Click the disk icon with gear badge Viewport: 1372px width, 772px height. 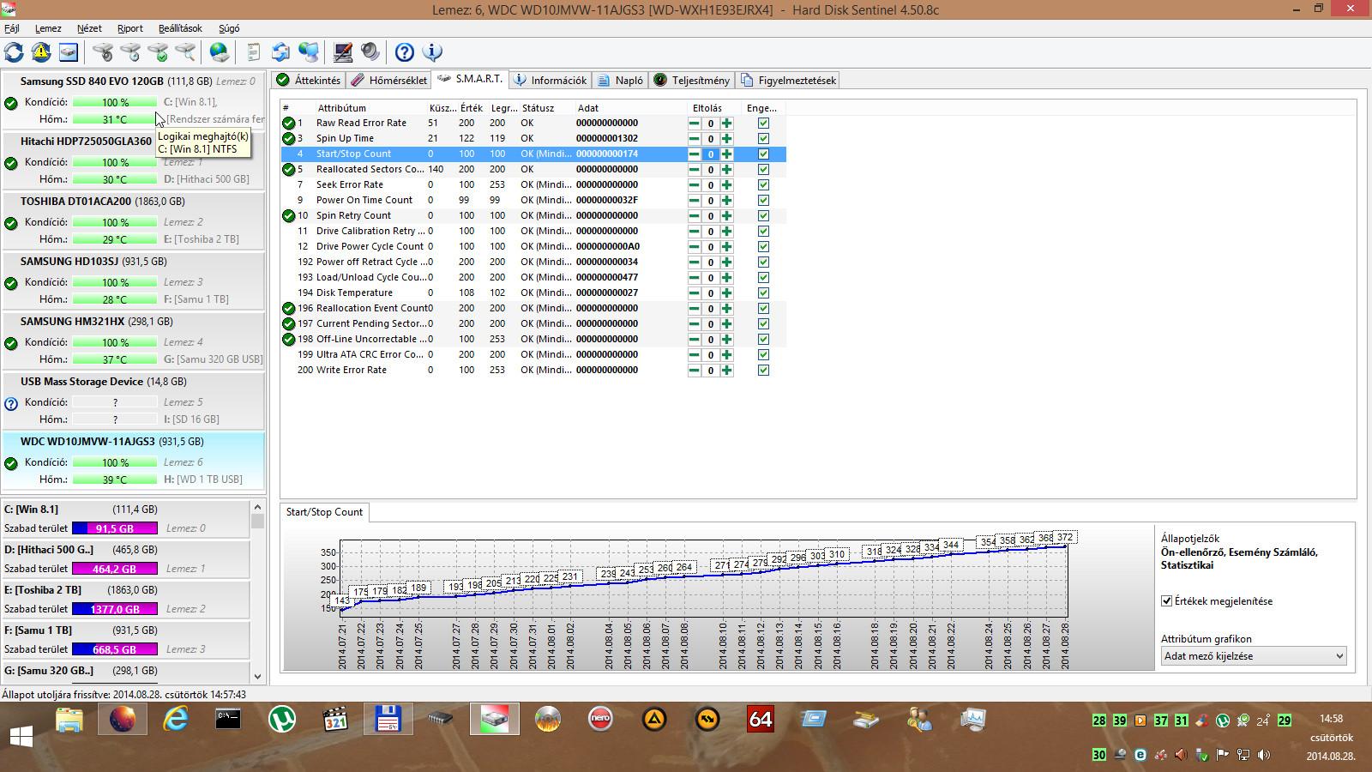pyautogui.click(x=103, y=52)
